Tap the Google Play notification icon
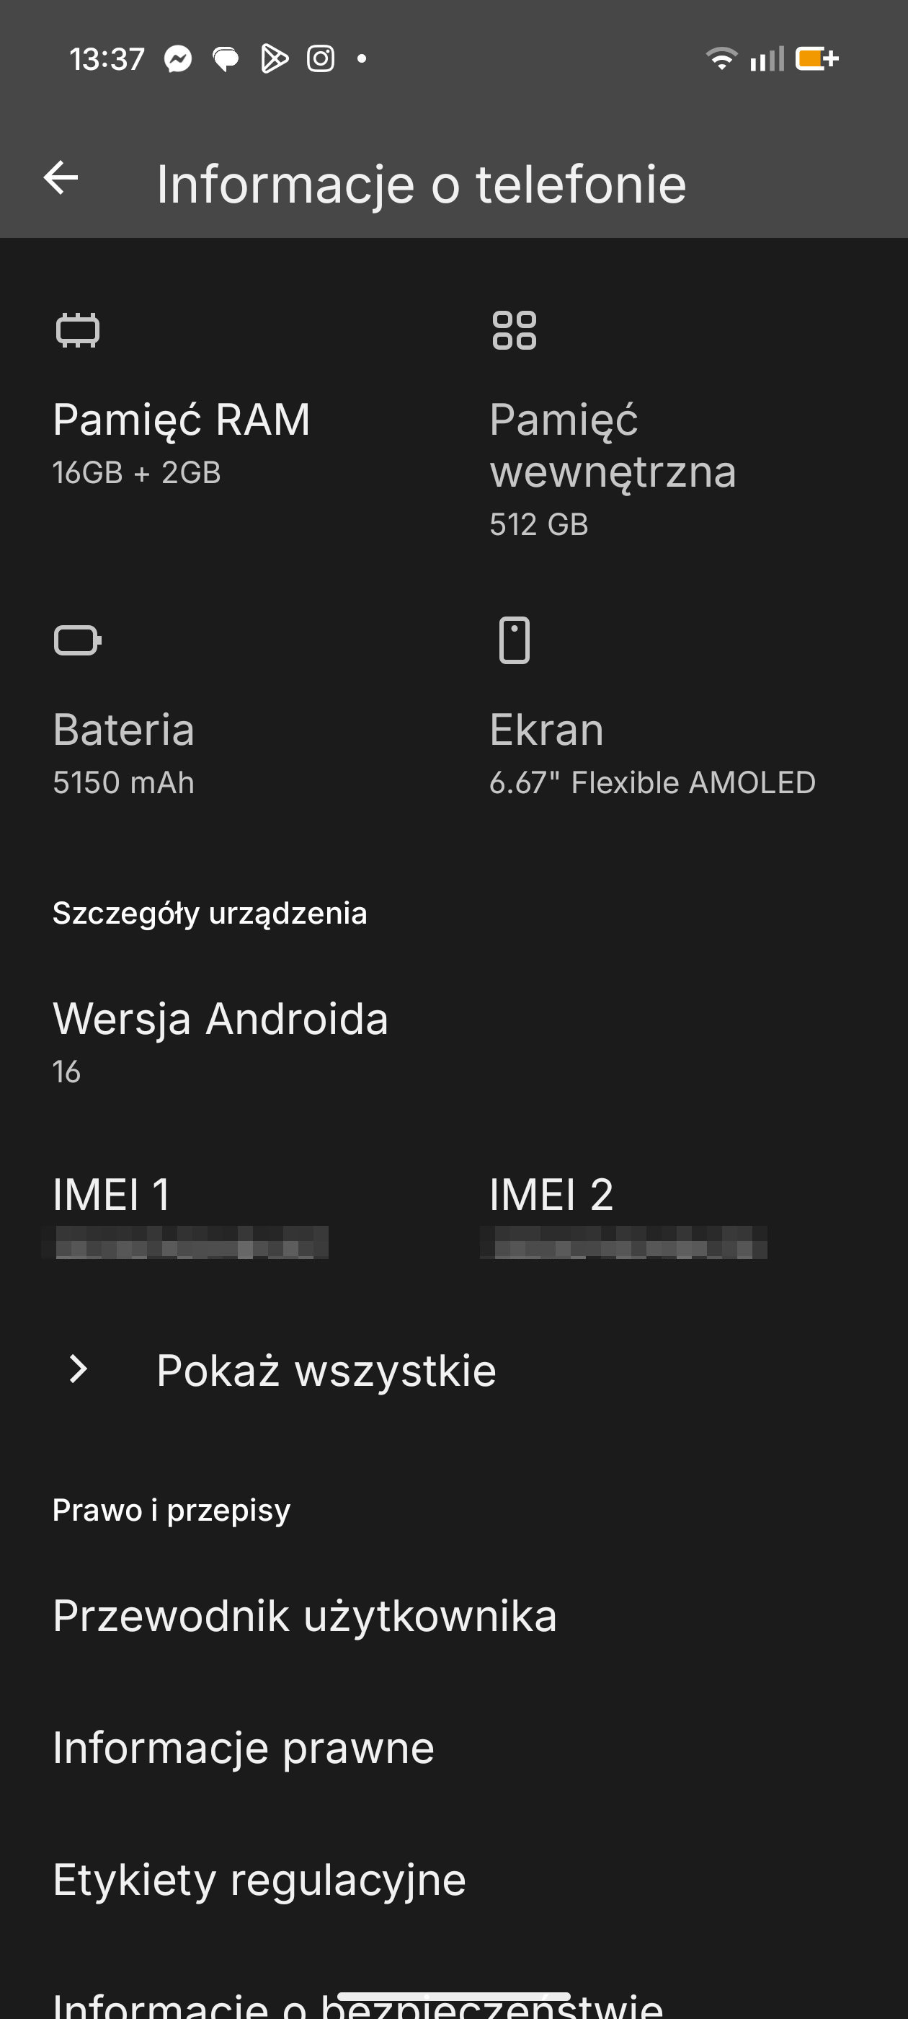Image resolution: width=908 pixels, height=2019 pixels. 273,59
